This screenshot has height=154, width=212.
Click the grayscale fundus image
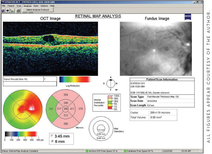pos(156,49)
